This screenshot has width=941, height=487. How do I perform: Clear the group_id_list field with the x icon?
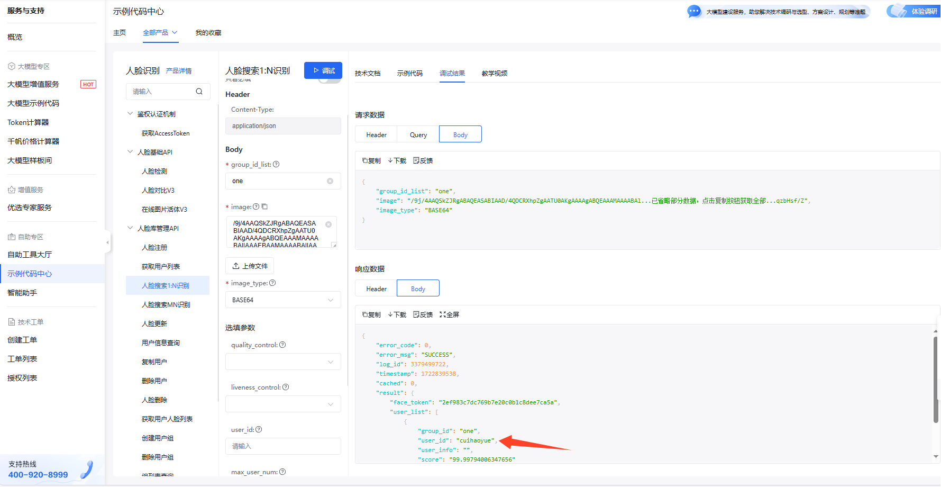330,181
